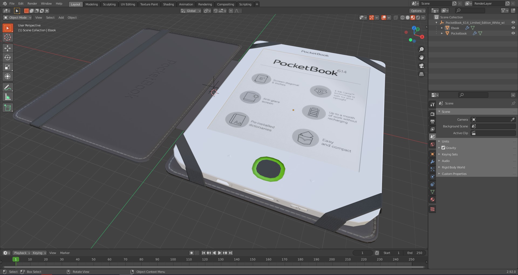The height and width of the screenshot is (275, 518).
Task: Toggle auto keying record button
Action: pyautogui.click(x=191, y=253)
